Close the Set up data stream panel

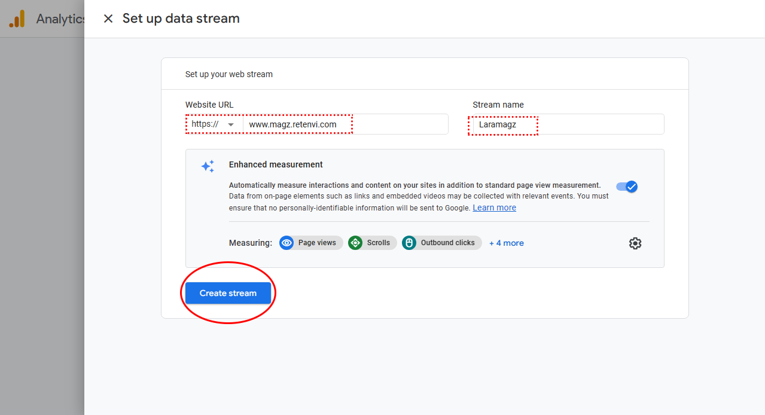tap(108, 19)
